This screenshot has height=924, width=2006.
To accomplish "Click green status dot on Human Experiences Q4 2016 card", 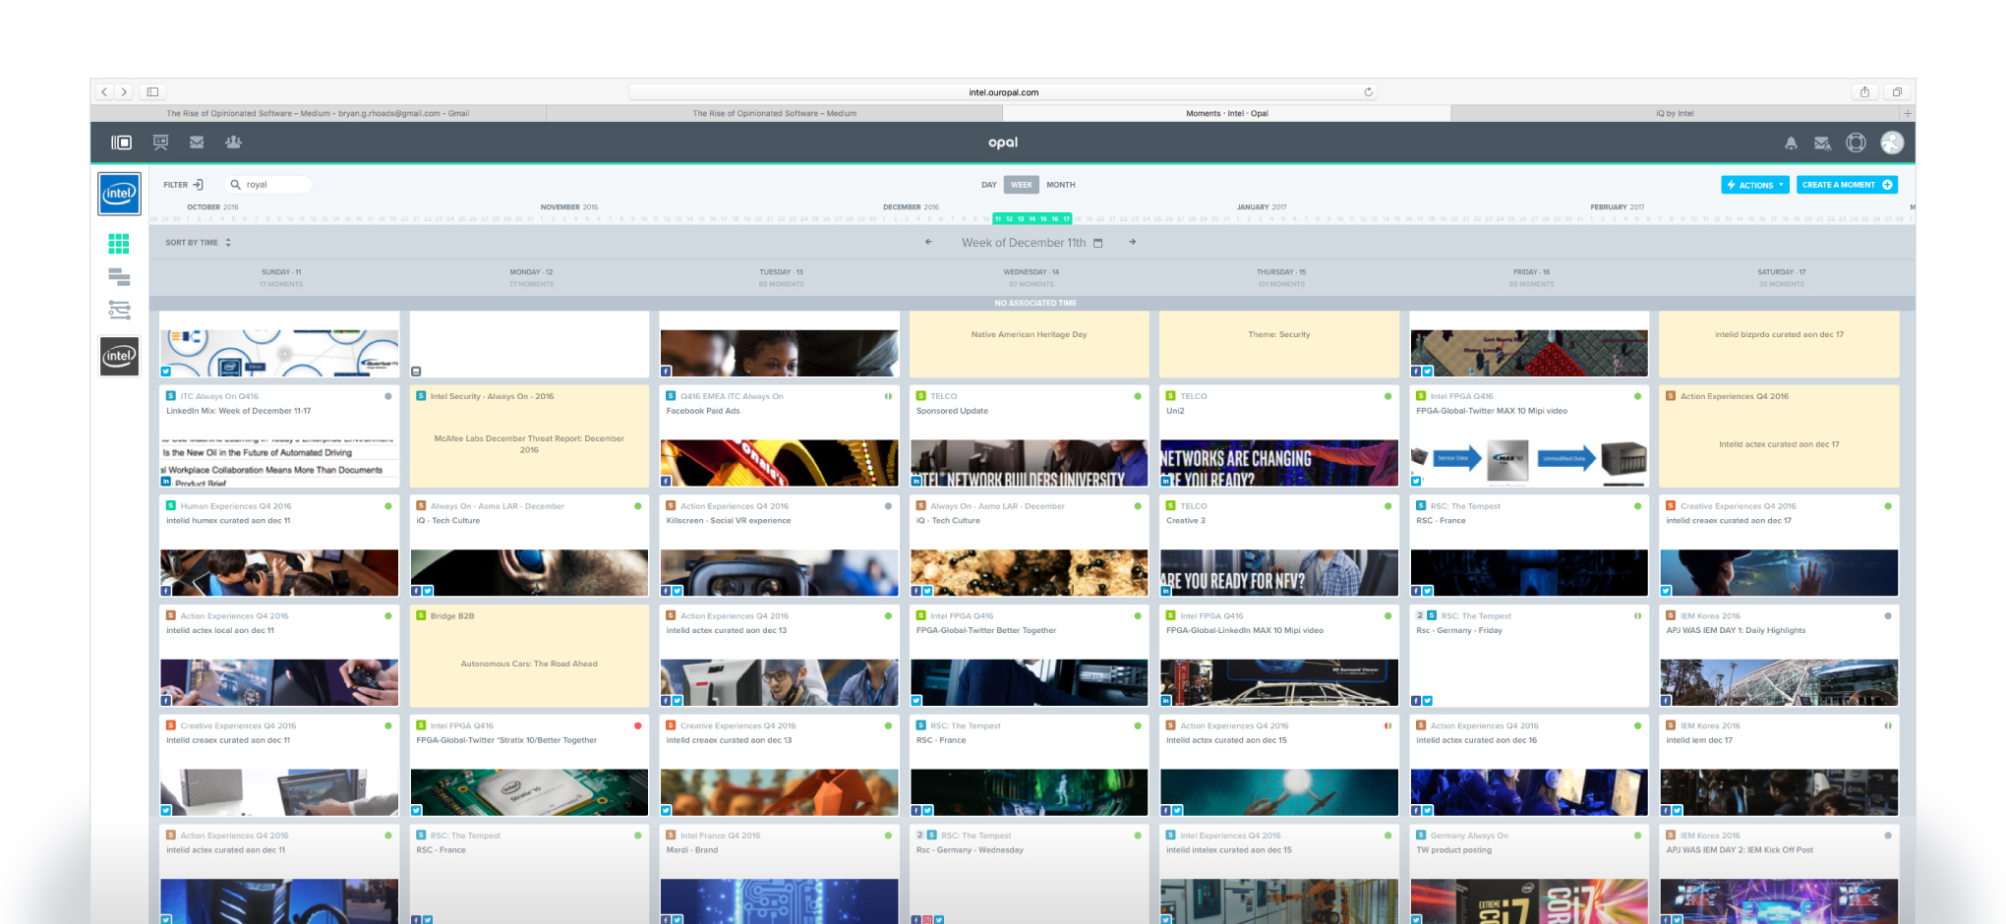I will click(388, 506).
